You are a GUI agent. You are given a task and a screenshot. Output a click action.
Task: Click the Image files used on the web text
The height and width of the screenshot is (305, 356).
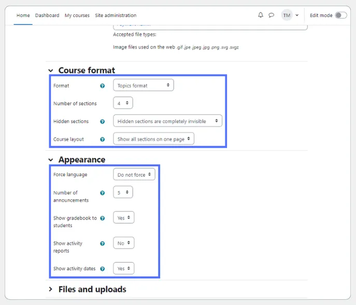[x=176, y=47]
